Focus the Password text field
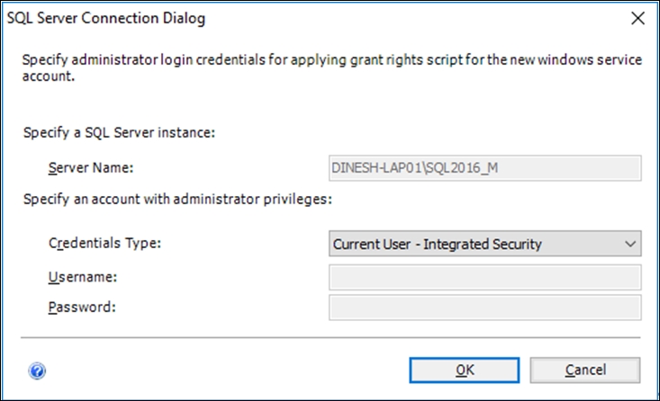This screenshot has width=660, height=401. click(485, 307)
